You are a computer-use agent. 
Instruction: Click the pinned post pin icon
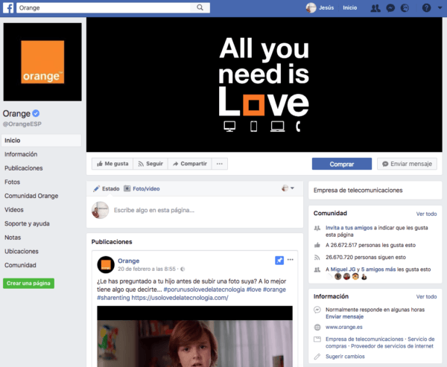point(279,261)
